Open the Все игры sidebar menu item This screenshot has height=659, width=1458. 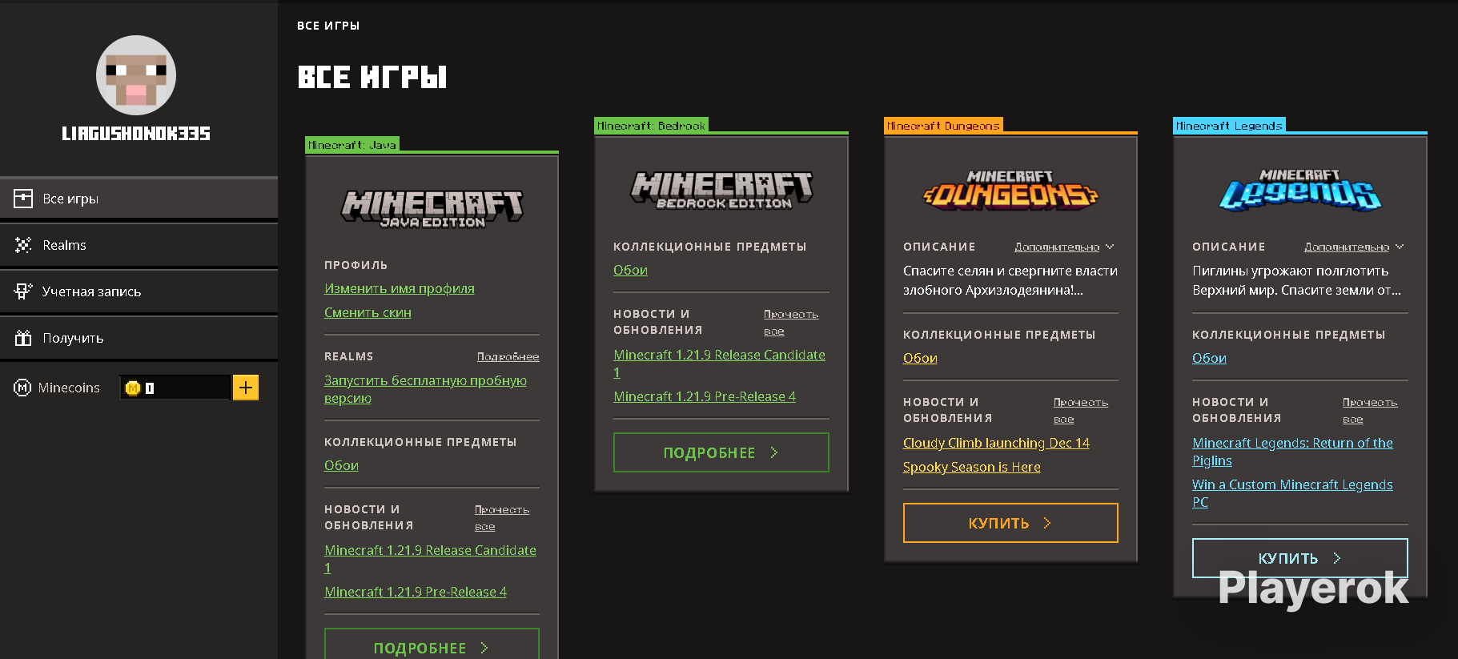pyautogui.click(x=139, y=199)
